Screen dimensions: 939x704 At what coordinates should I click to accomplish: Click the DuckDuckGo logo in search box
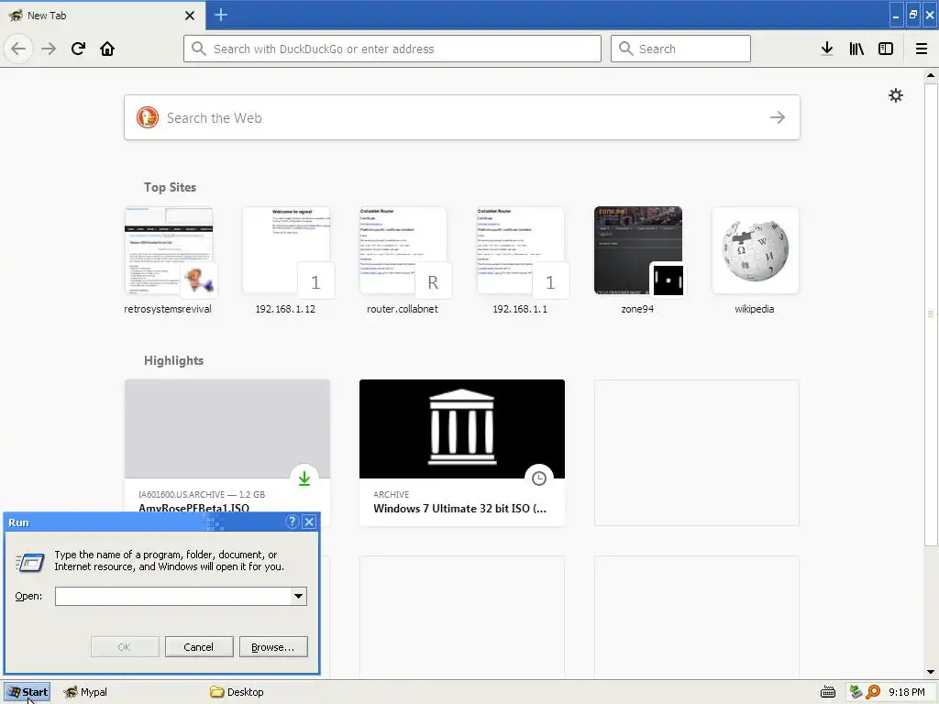coord(148,117)
